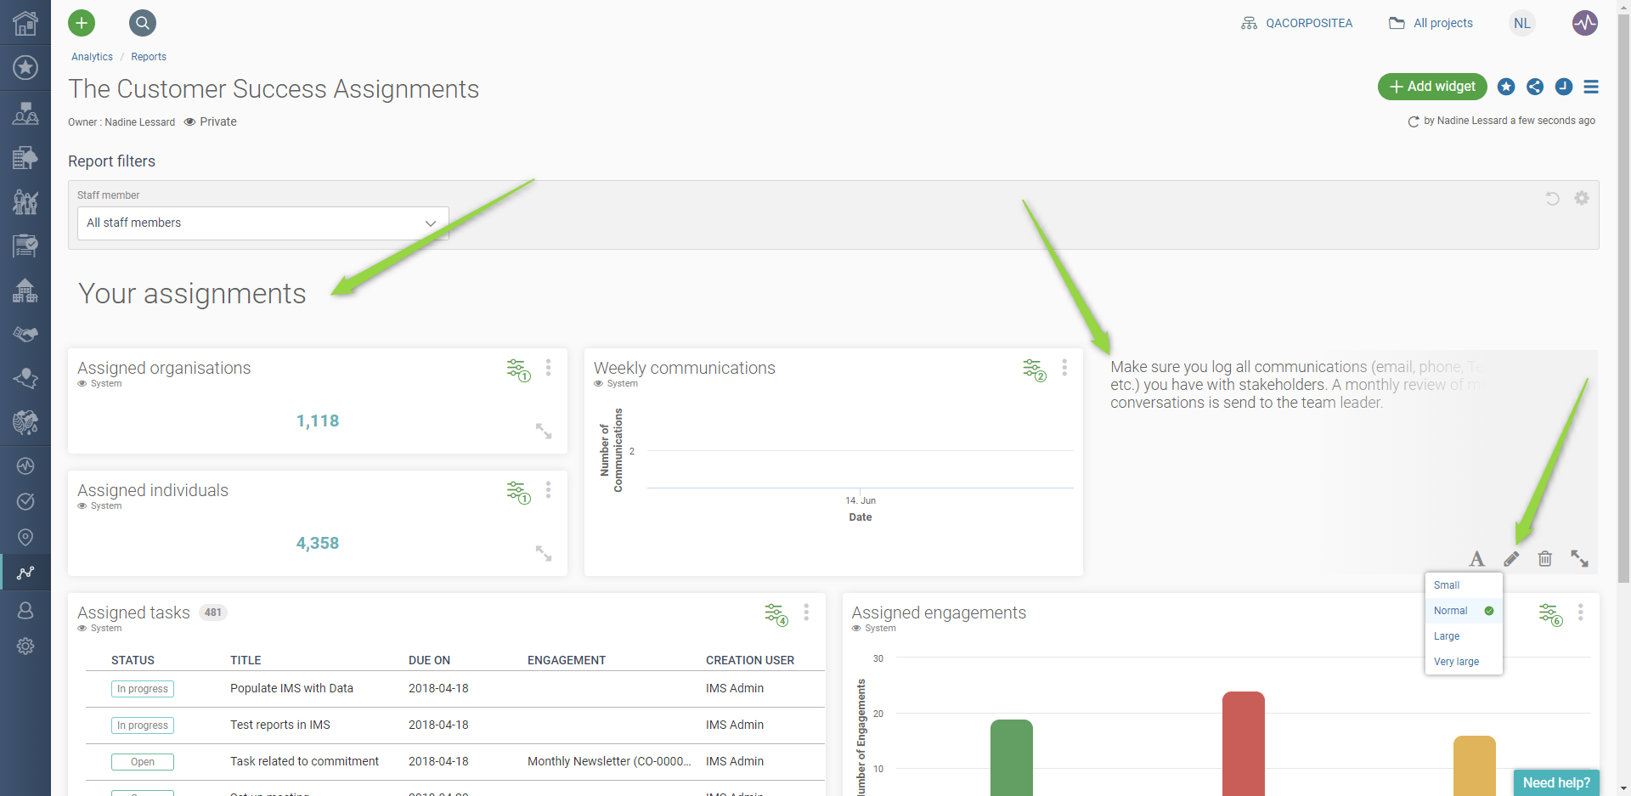Open kebab menu on Assigned individuals
The image size is (1631, 796).
click(549, 489)
